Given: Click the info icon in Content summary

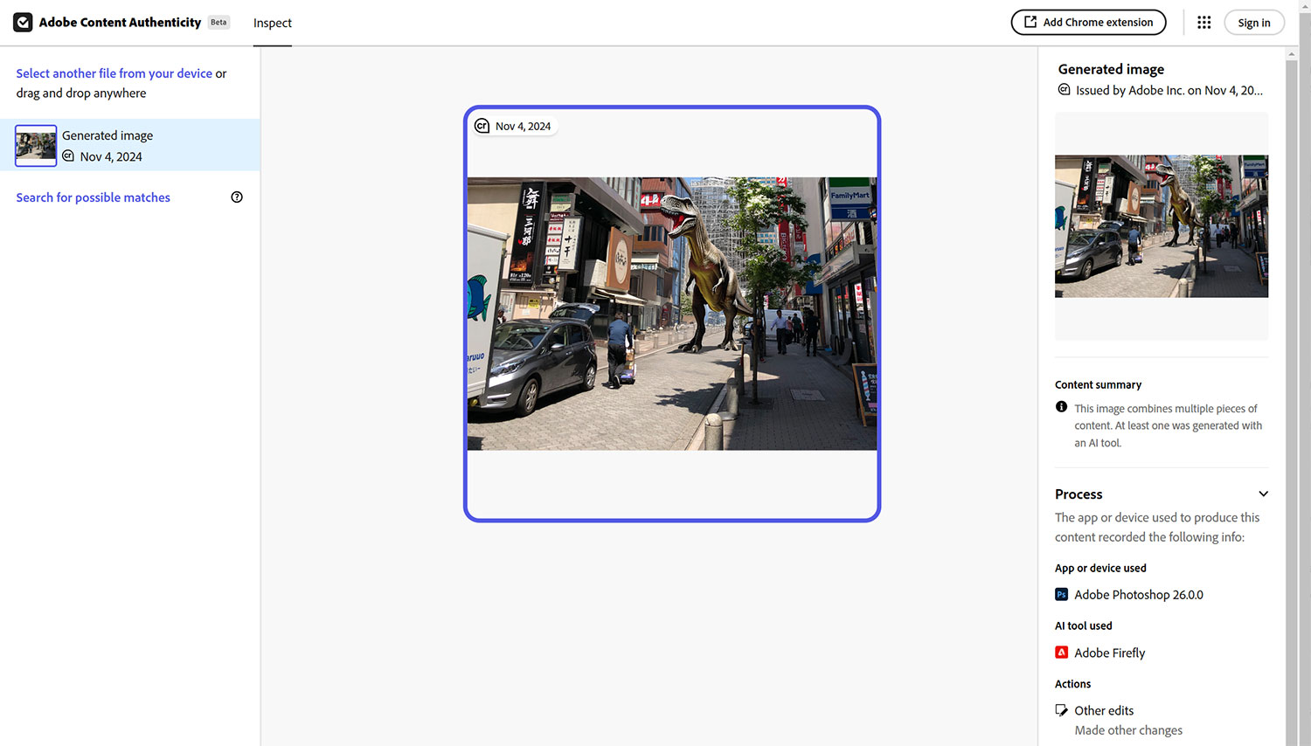Looking at the screenshot, I should pos(1061,407).
